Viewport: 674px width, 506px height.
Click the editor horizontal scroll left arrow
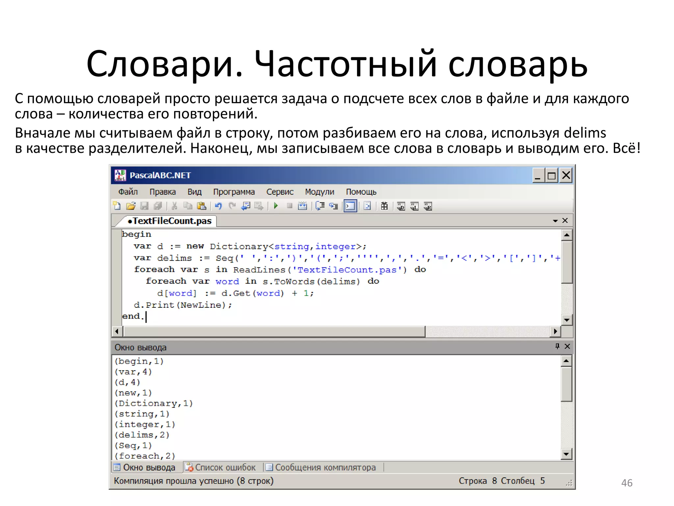tap(117, 331)
